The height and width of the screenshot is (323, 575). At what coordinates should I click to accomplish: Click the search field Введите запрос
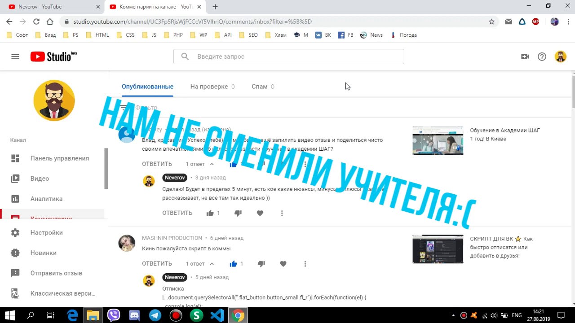point(288,57)
